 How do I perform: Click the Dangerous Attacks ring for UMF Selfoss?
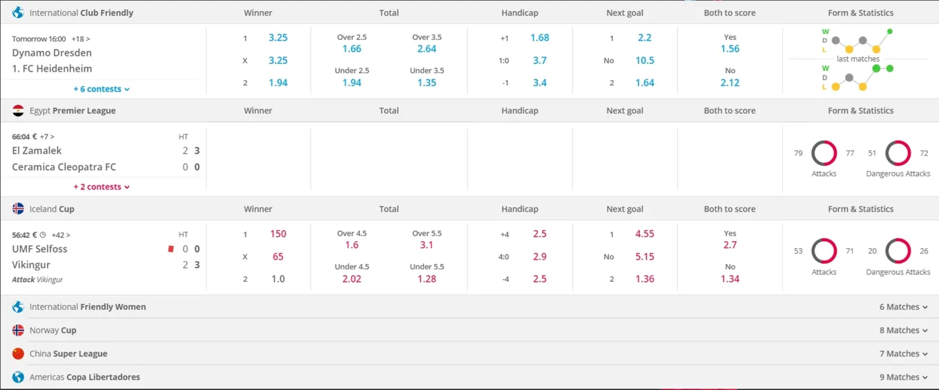coord(898,251)
